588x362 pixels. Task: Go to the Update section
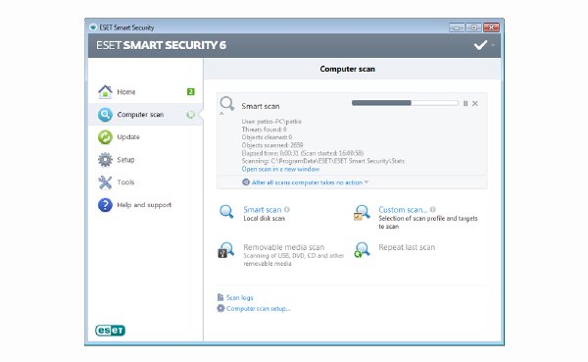point(128,137)
